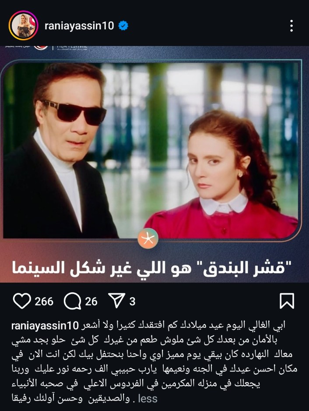Tap the Arabic caption text body
This screenshot has height=411, width=309.
coord(154,362)
